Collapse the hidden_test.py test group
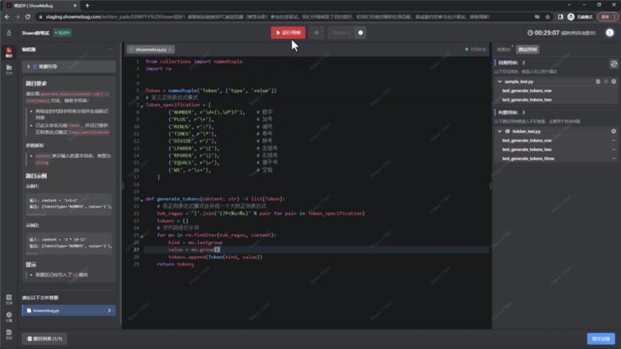 (499, 131)
